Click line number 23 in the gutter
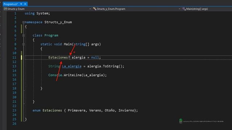 [x=14, y=110]
